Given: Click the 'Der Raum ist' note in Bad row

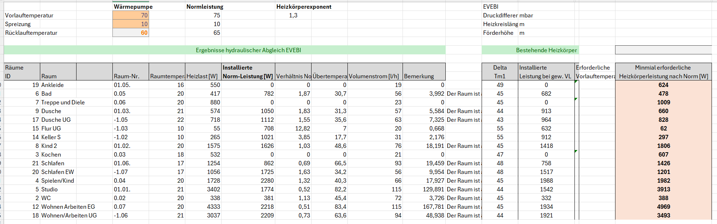Looking at the screenshot, I should pyautogui.click(x=464, y=94).
